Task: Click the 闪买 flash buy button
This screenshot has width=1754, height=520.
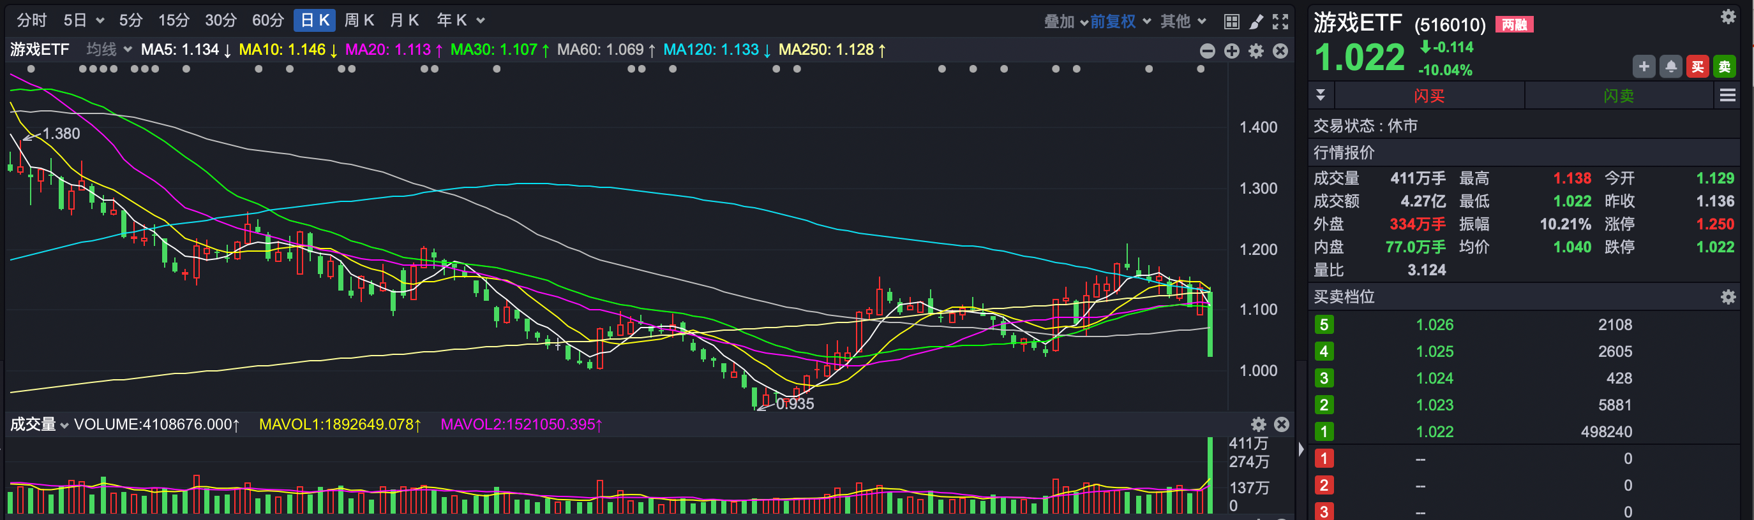Action: pos(1428,96)
